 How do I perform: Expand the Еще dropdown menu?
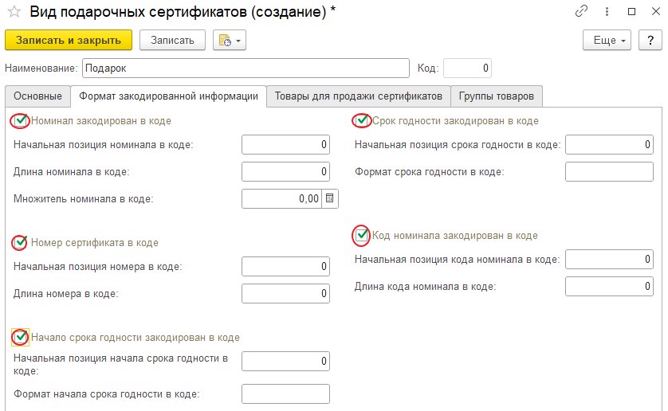click(x=607, y=41)
